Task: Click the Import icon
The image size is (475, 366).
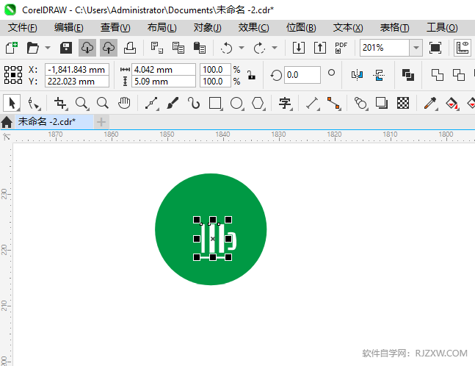Action: [x=299, y=48]
